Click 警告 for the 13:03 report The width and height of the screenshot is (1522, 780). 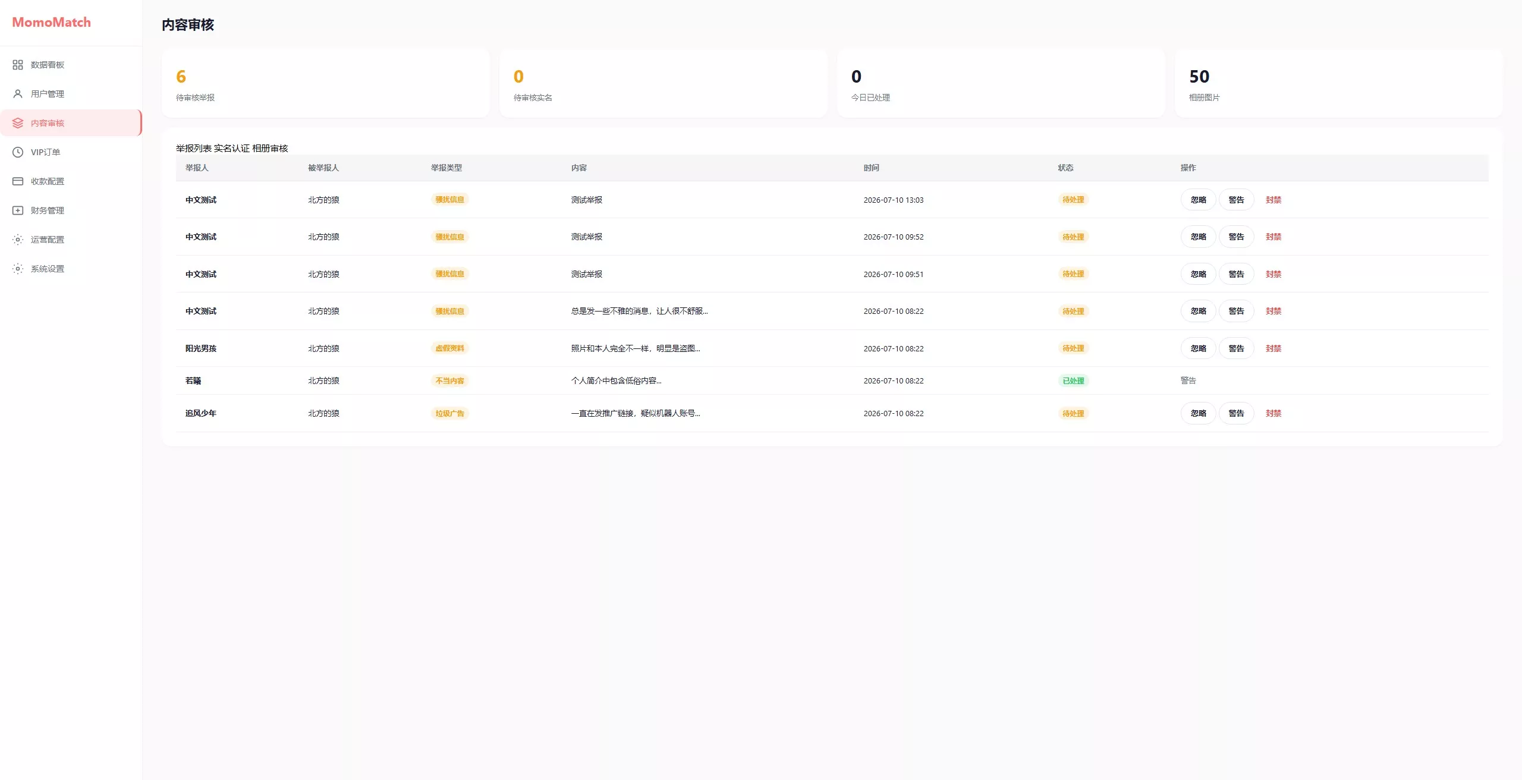tap(1236, 200)
